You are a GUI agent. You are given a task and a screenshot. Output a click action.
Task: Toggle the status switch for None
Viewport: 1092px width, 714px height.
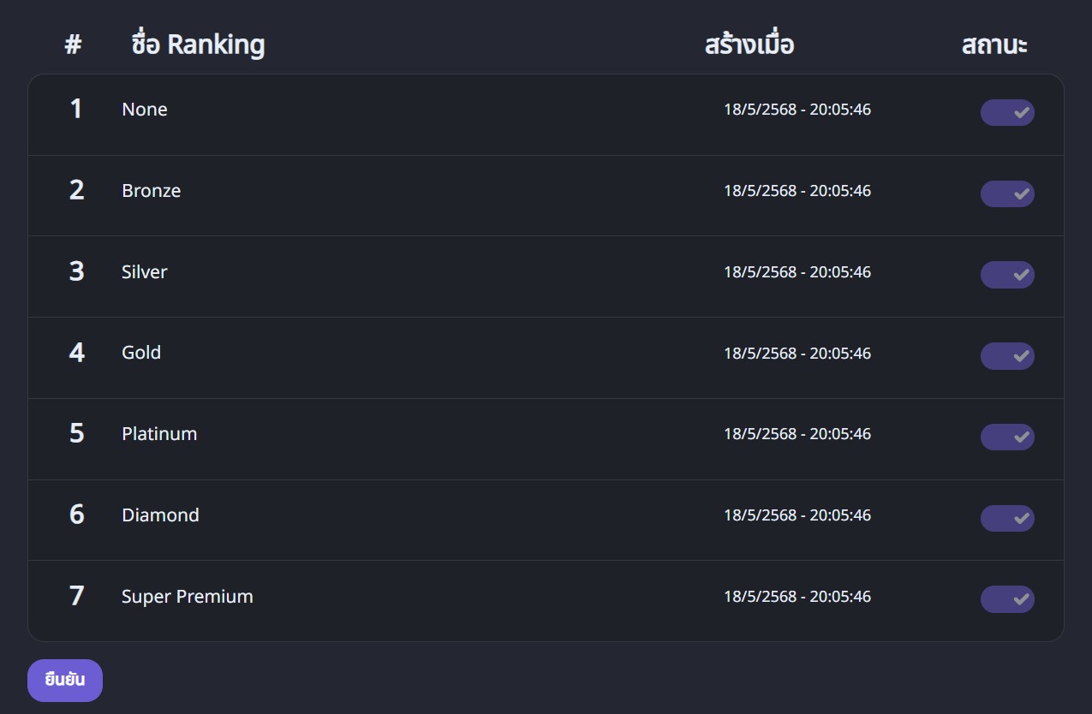pyautogui.click(x=1007, y=112)
